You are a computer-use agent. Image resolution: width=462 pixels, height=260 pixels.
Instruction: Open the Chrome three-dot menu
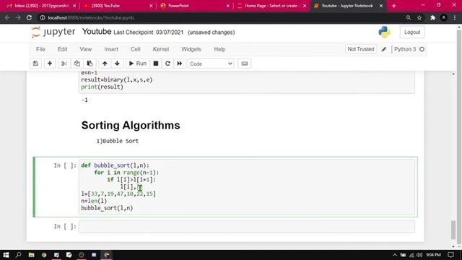pos(455,17)
